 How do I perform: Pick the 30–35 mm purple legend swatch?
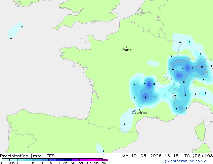pos(76,160)
